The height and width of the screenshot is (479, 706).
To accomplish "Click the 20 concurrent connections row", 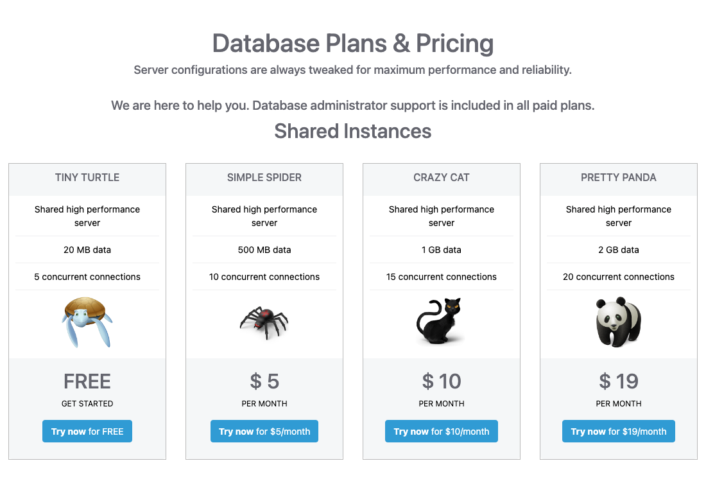I will pyautogui.click(x=618, y=277).
